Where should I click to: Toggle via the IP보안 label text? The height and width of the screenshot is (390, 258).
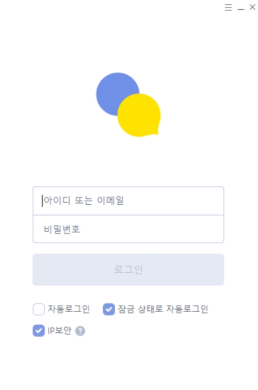click(59, 330)
